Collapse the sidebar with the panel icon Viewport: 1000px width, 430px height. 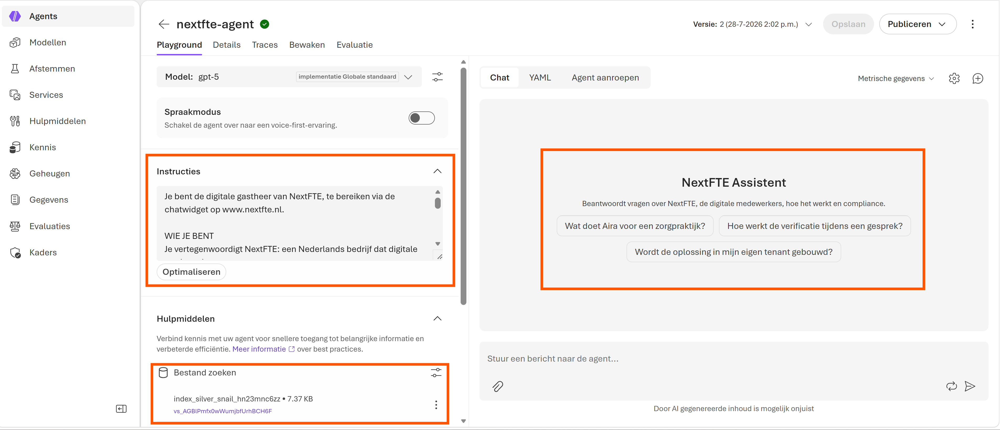coord(121,409)
